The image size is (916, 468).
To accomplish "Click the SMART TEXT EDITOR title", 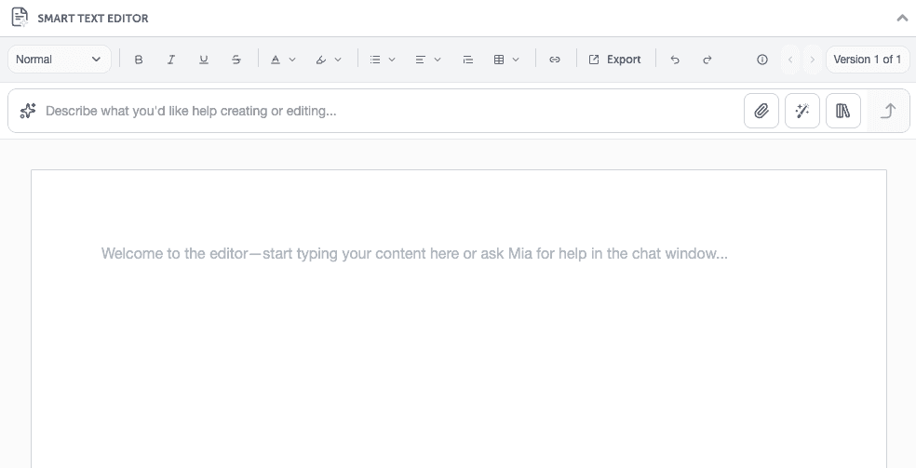I will click(93, 18).
